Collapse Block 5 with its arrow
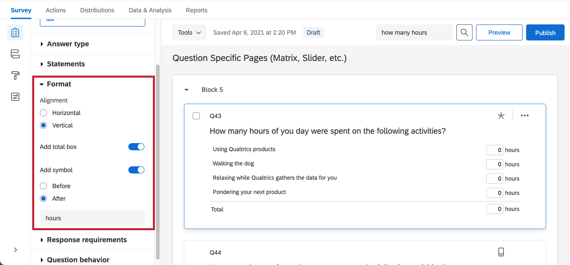This screenshot has width=570, height=265. point(186,90)
